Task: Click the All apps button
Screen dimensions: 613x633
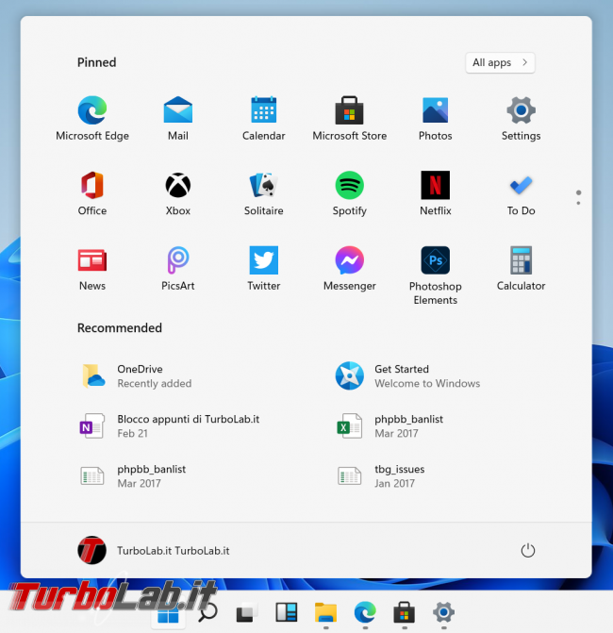Action: pos(500,62)
